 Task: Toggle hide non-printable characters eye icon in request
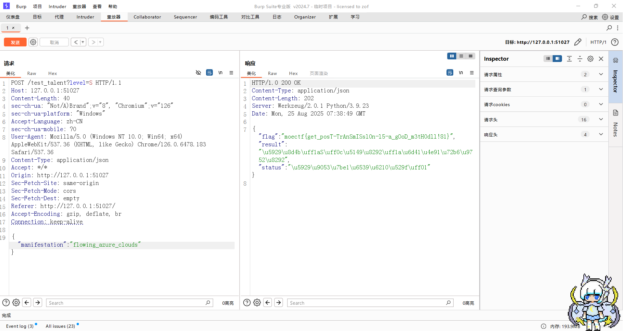click(198, 73)
